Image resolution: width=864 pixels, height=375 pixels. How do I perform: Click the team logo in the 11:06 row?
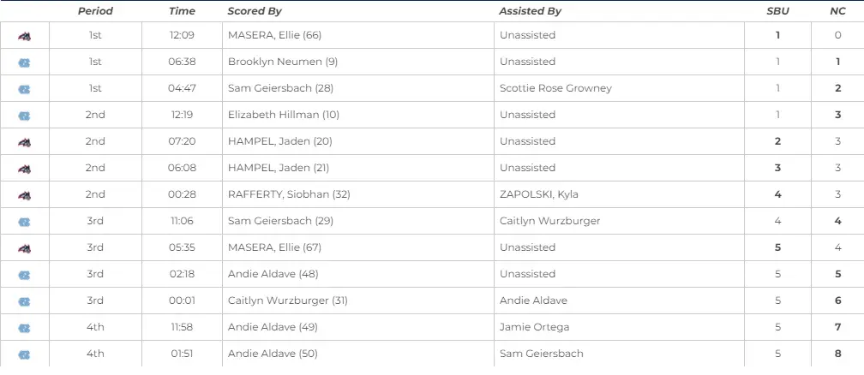coord(25,222)
